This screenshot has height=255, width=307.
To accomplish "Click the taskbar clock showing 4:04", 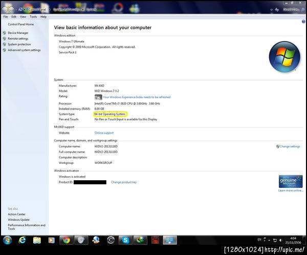I will 293,240.
